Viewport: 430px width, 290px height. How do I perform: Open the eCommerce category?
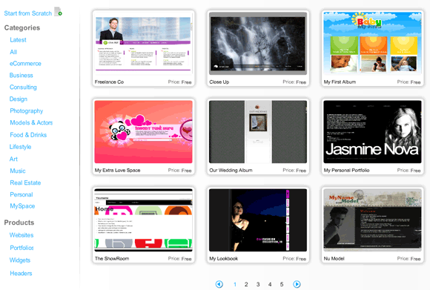pos(25,64)
